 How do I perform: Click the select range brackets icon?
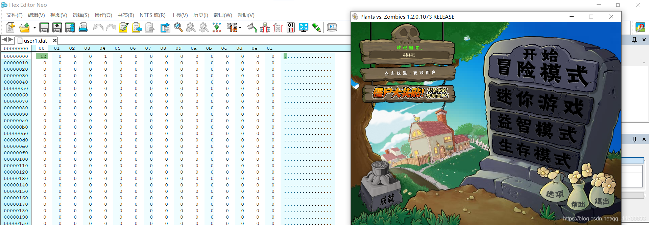(265, 27)
